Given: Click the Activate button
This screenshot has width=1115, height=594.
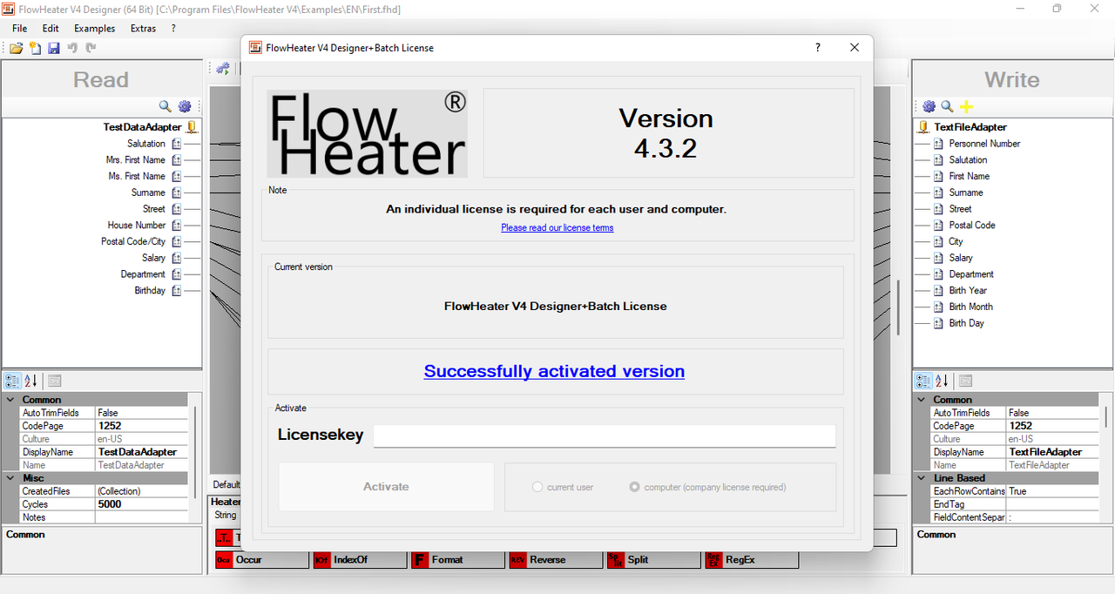Looking at the screenshot, I should pyautogui.click(x=386, y=487).
